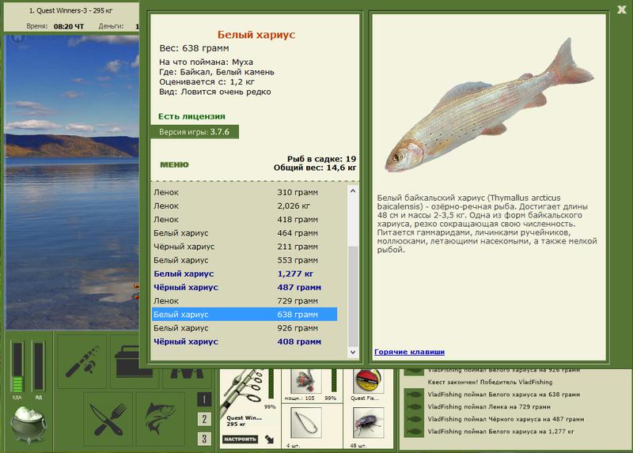Open the fishing rod icon panel
Viewport: 633px width, 453px height.
pos(82,361)
